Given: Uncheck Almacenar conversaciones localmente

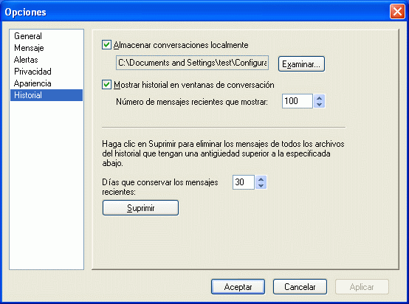Looking at the screenshot, I should tap(106, 44).
